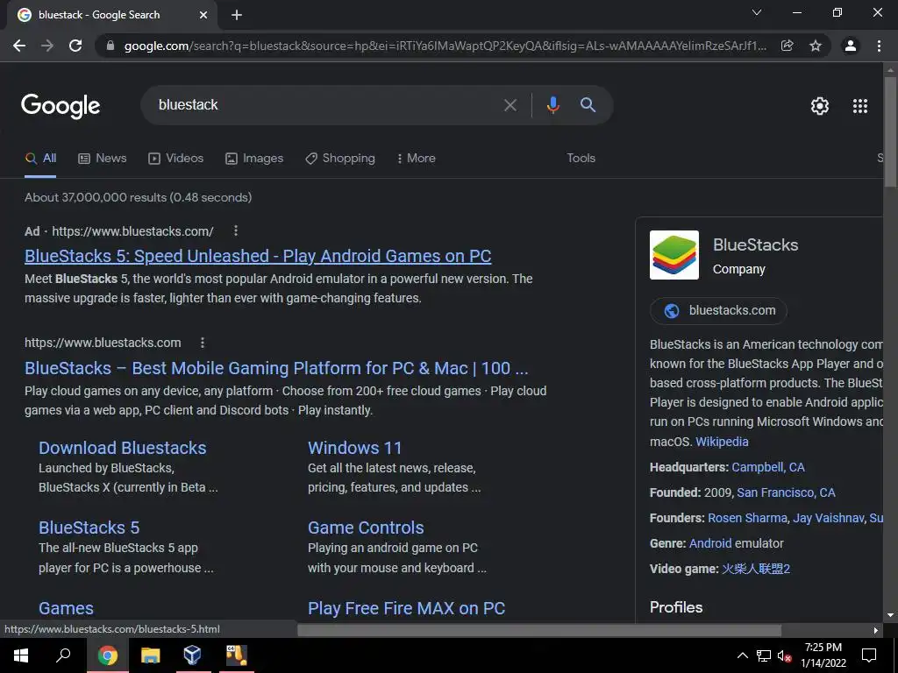Select Chrome in the taskbar
Screen dimensions: 898x673
(x=107, y=655)
